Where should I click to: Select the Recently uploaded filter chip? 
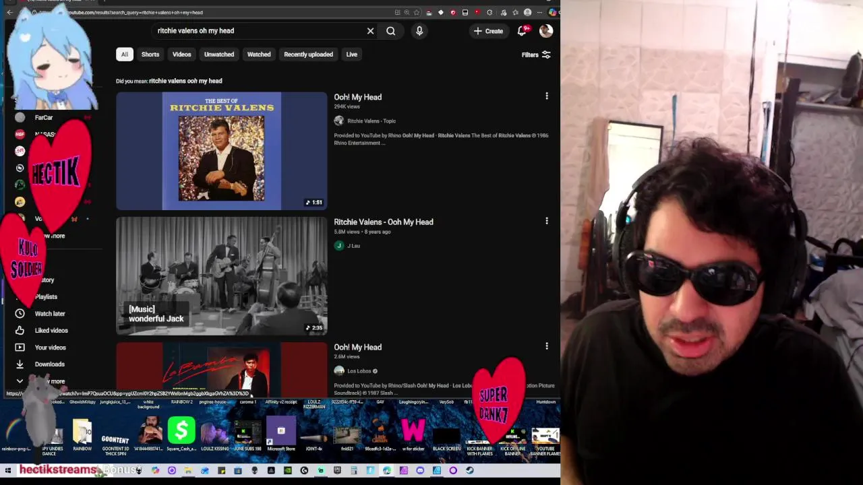[x=308, y=55]
